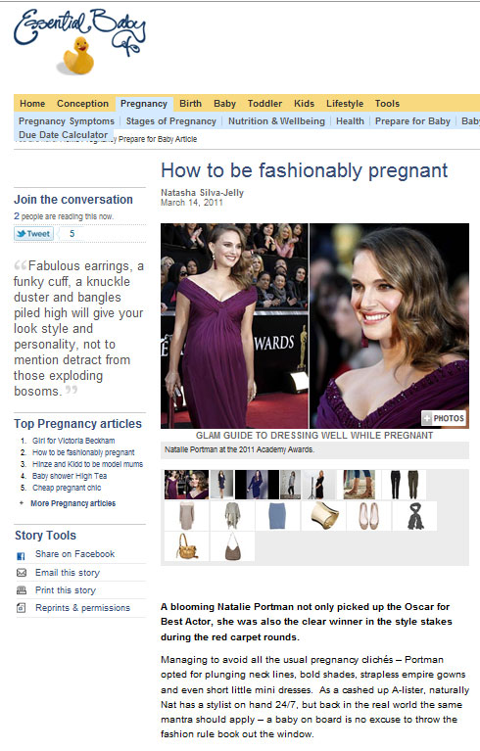Click the Essential Baby duck logo
Viewport: 480px width, 751px height.
(x=79, y=41)
